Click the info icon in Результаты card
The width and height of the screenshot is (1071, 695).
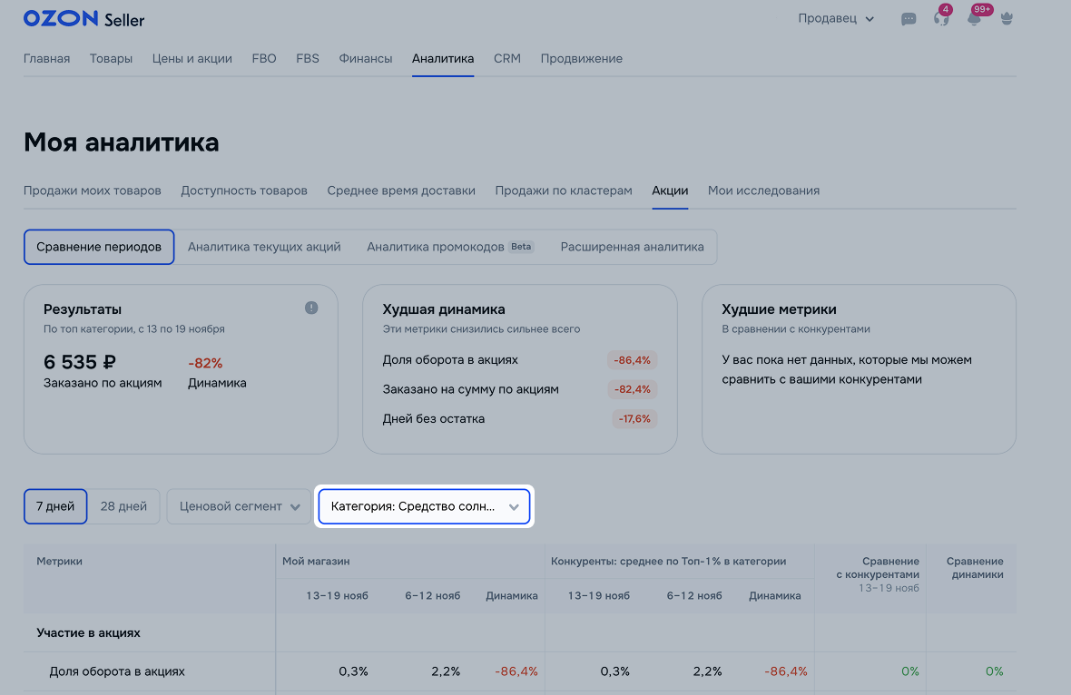(x=311, y=308)
